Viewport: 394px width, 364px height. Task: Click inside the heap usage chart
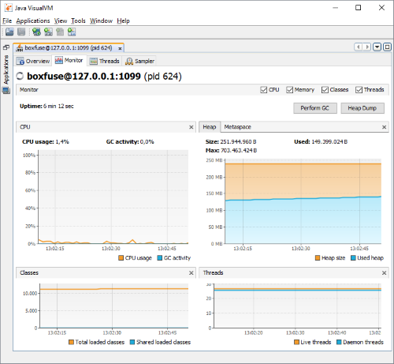point(303,201)
